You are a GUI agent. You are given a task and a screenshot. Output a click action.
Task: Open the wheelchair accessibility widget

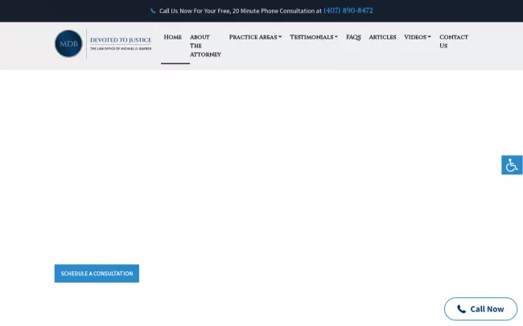tap(512, 165)
